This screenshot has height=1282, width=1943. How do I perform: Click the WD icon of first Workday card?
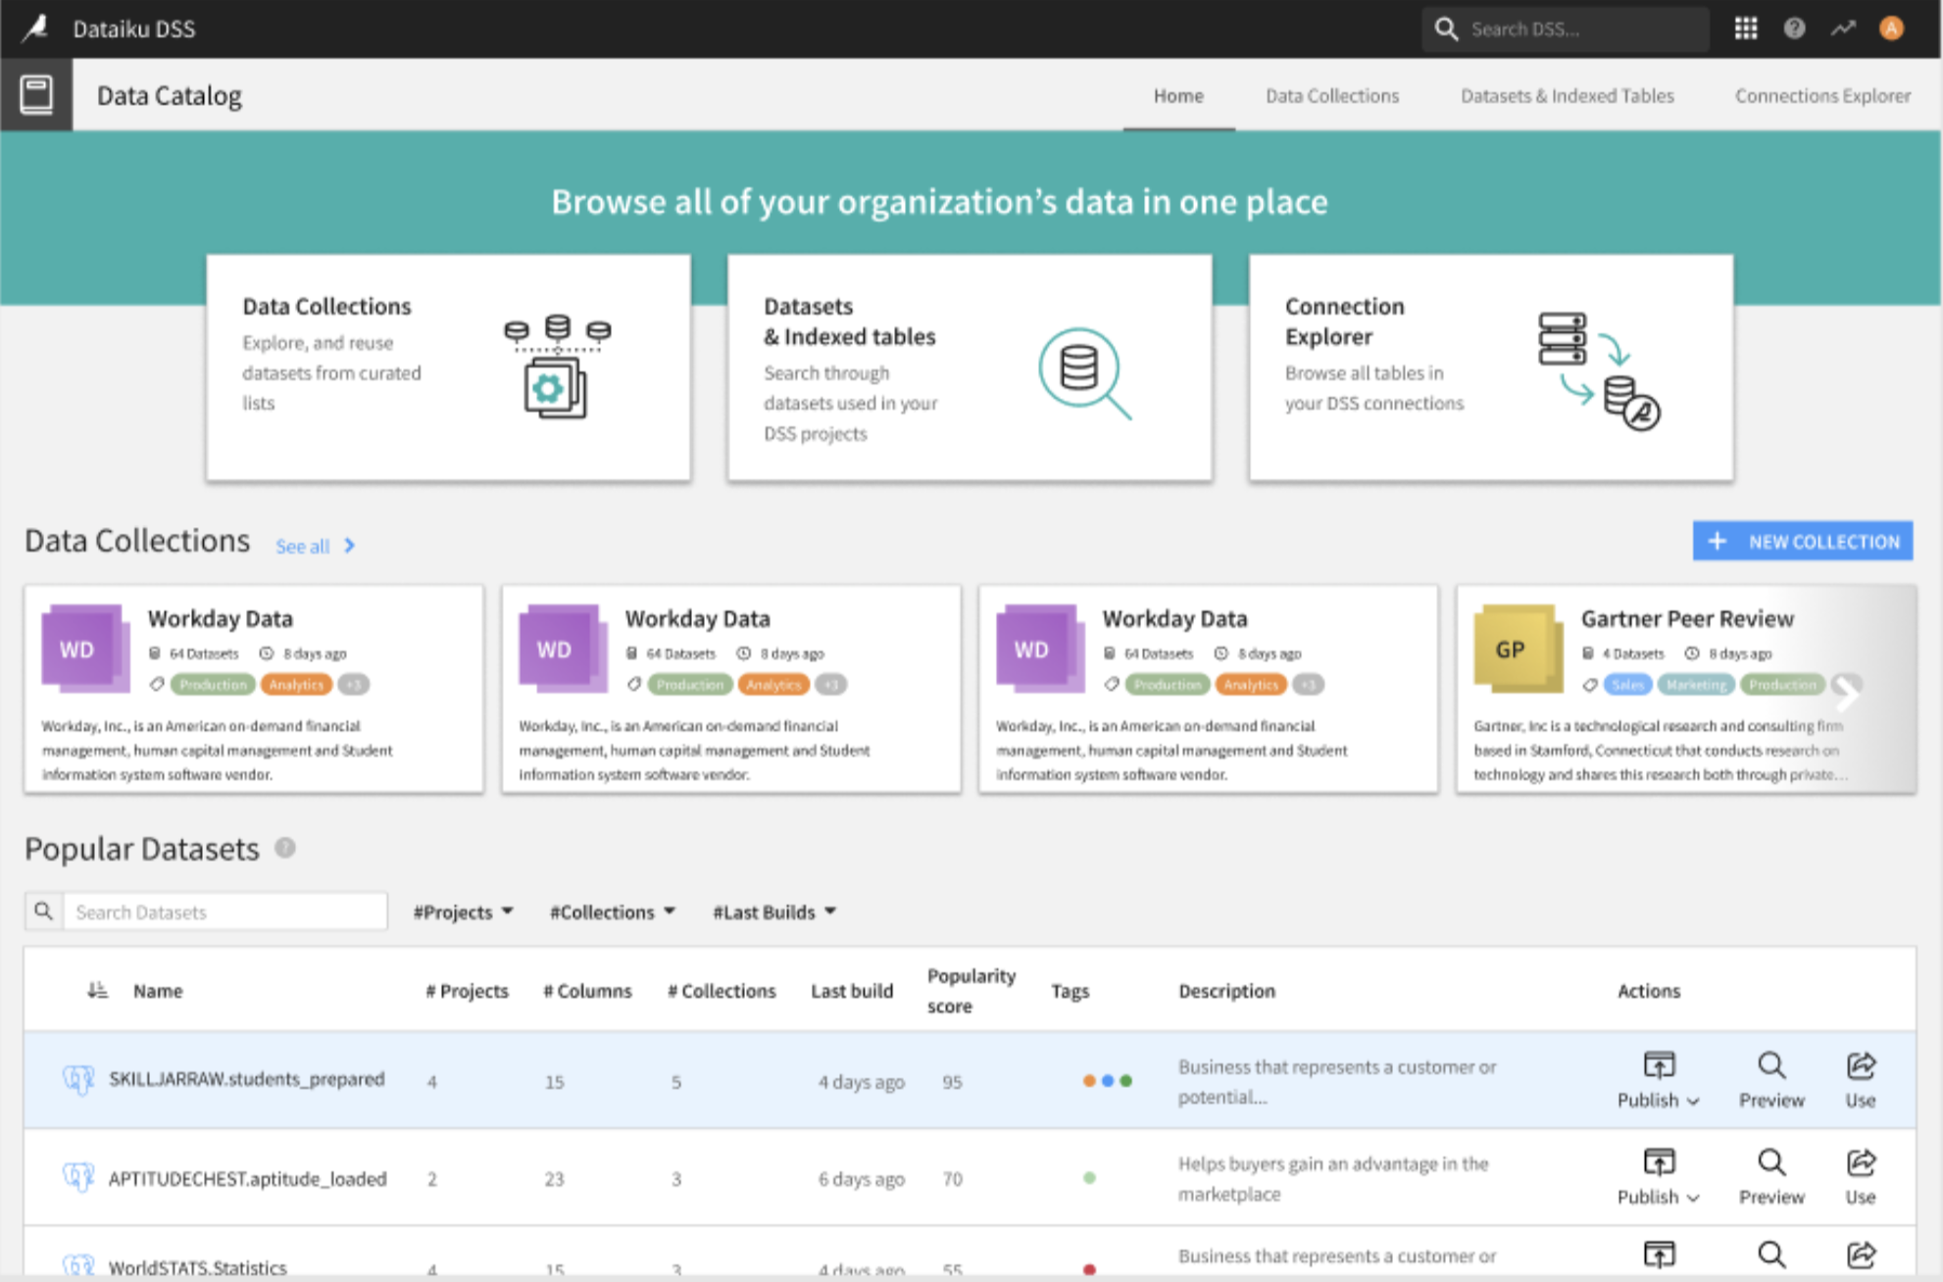(x=85, y=649)
